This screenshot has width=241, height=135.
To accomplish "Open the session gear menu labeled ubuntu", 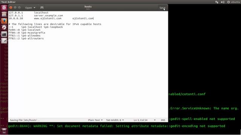I will (x=233, y=2).
